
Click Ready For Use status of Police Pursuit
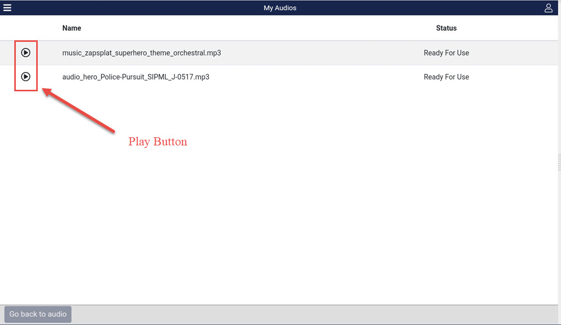pyautogui.click(x=446, y=77)
